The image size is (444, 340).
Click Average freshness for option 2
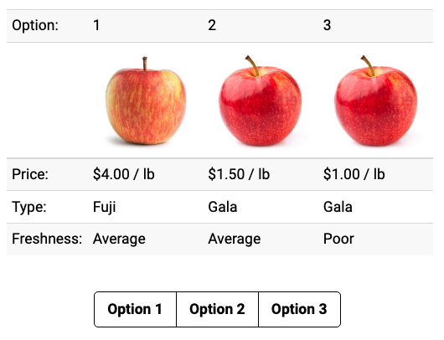(x=235, y=239)
